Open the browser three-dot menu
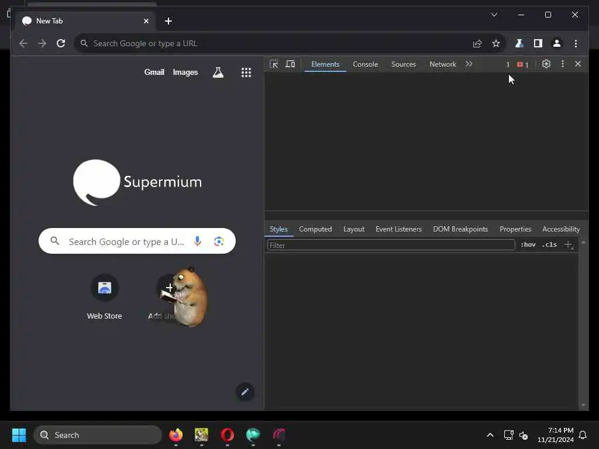This screenshot has height=449, width=599. [x=576, y=43]
